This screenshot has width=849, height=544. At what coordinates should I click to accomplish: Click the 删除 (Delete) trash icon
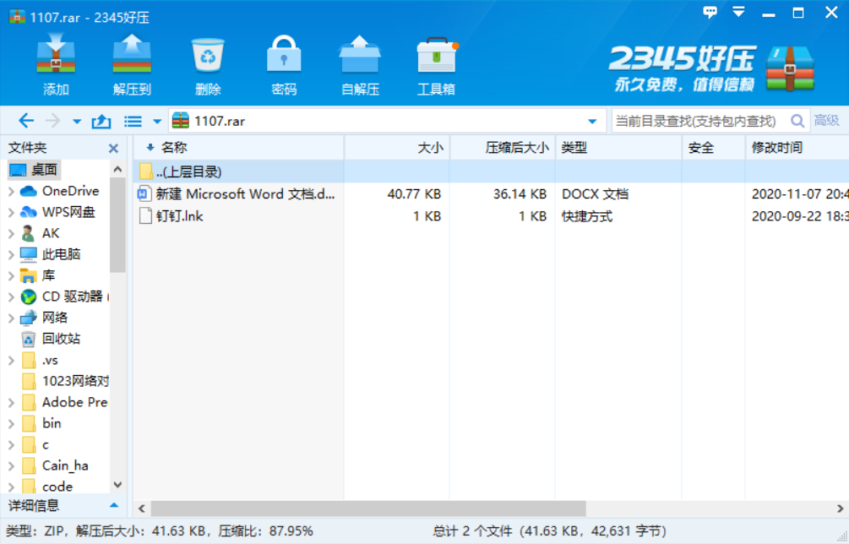point(208,55)
